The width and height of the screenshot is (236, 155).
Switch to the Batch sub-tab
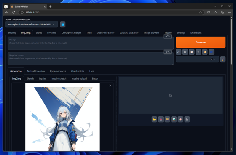(x=95, y=79)
